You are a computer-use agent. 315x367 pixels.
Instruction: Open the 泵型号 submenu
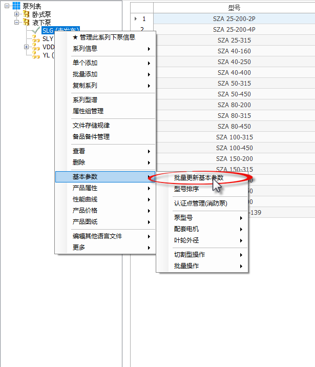pos(202,218)
